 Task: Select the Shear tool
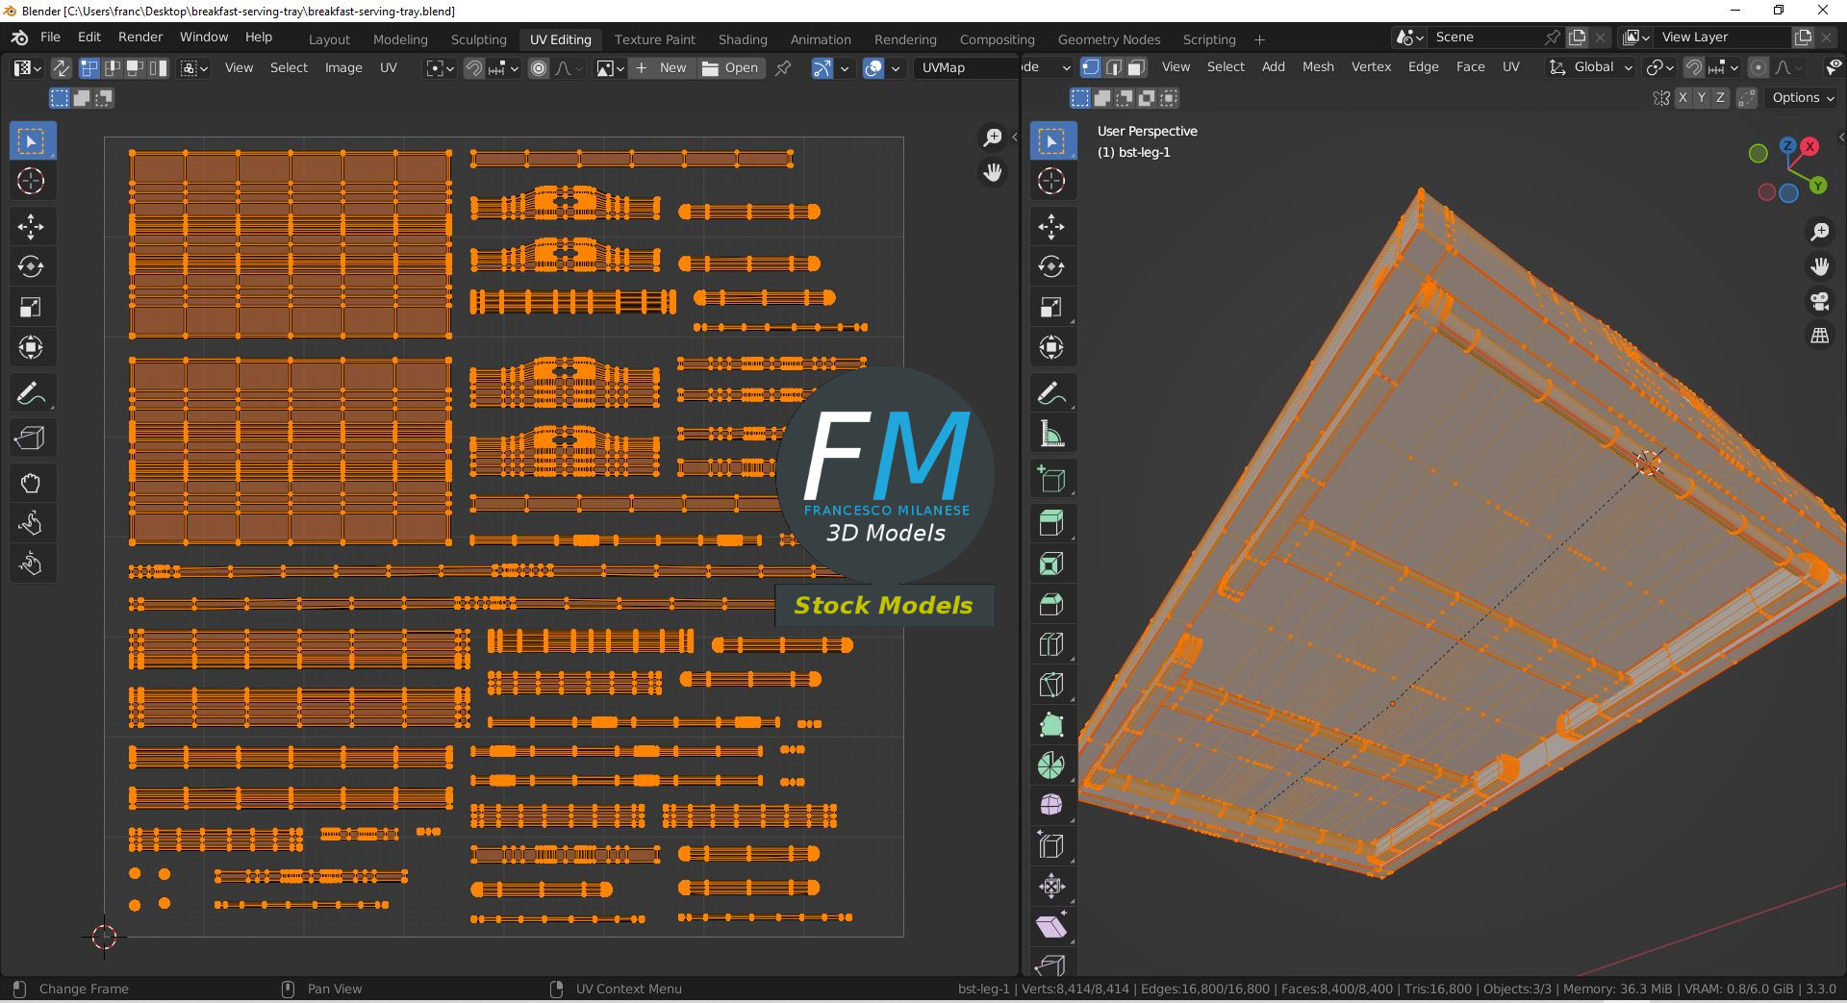click(1051, 927)
